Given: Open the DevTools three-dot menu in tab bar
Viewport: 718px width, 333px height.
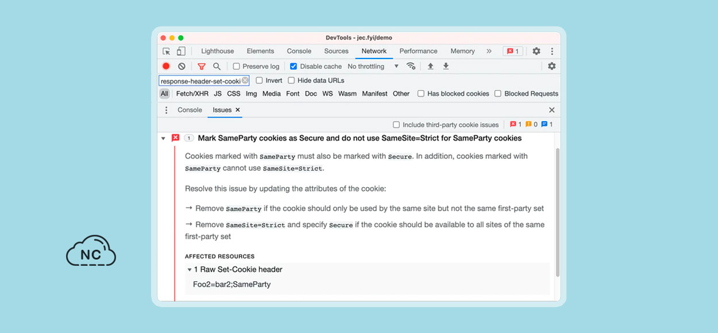Looking at the screenshot, I should click(x=552, y=51).
